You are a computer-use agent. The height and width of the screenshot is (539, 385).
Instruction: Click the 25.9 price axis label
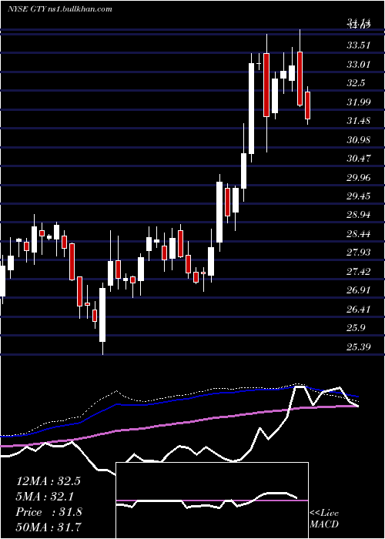356,329
